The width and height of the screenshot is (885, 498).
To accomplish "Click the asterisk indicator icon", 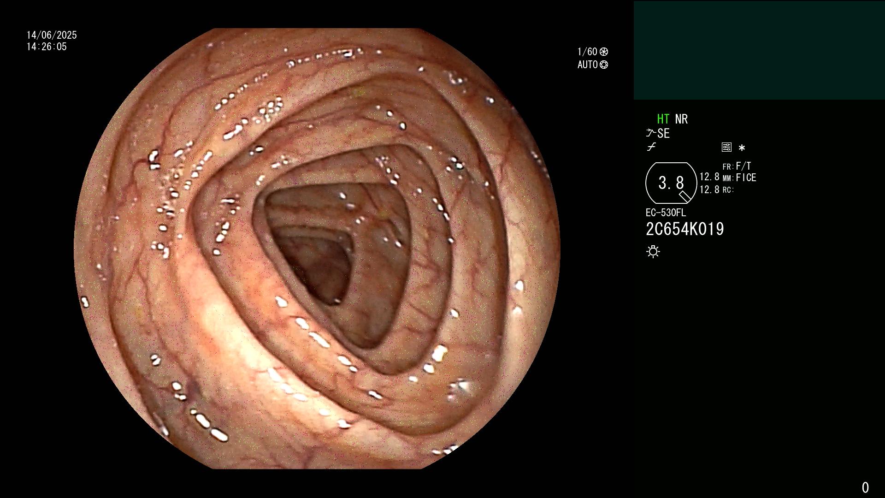I will (742, 148).
